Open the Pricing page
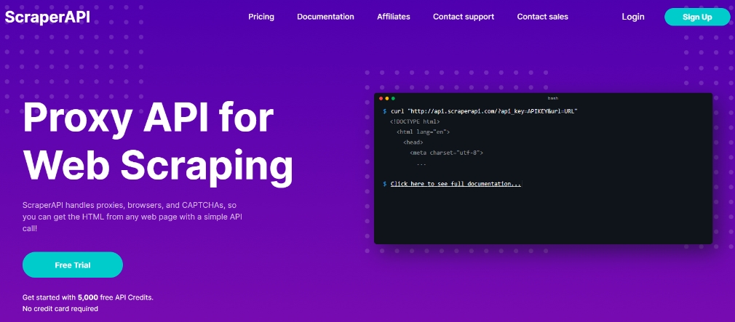This screenshot has width=735, height=322. tap(261, 17)
